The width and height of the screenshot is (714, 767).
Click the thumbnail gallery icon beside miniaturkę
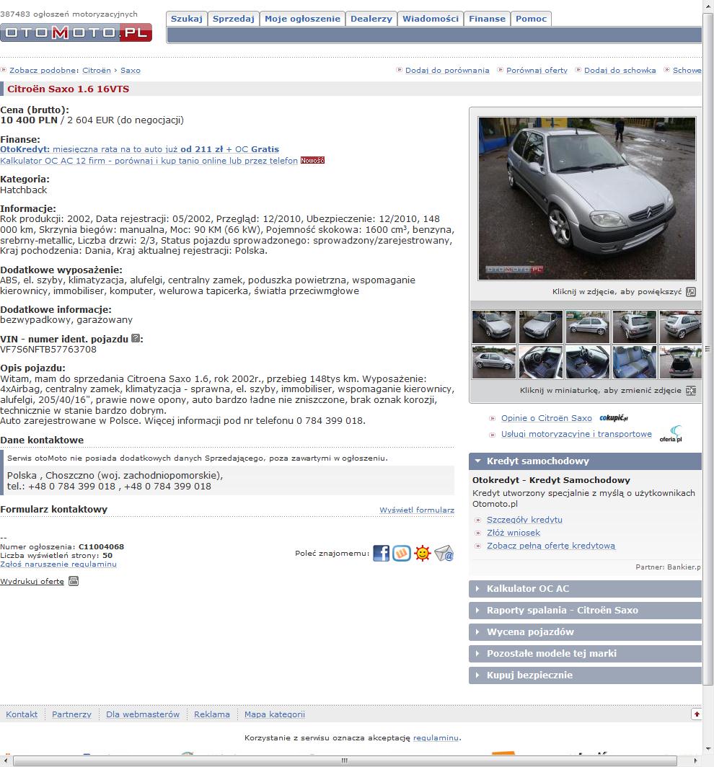click(x=691, y=391)
